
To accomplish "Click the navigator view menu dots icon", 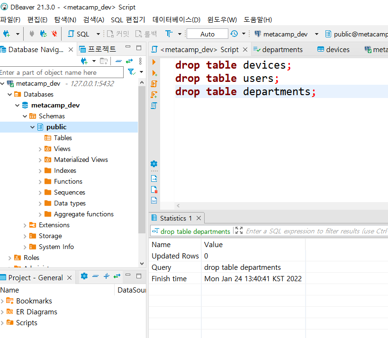I will [140, 61].
